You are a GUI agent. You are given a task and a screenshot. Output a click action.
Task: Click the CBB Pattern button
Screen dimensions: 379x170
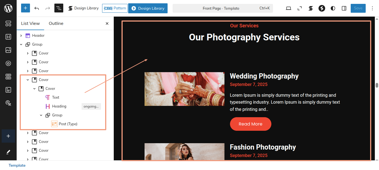click(115, 8)
